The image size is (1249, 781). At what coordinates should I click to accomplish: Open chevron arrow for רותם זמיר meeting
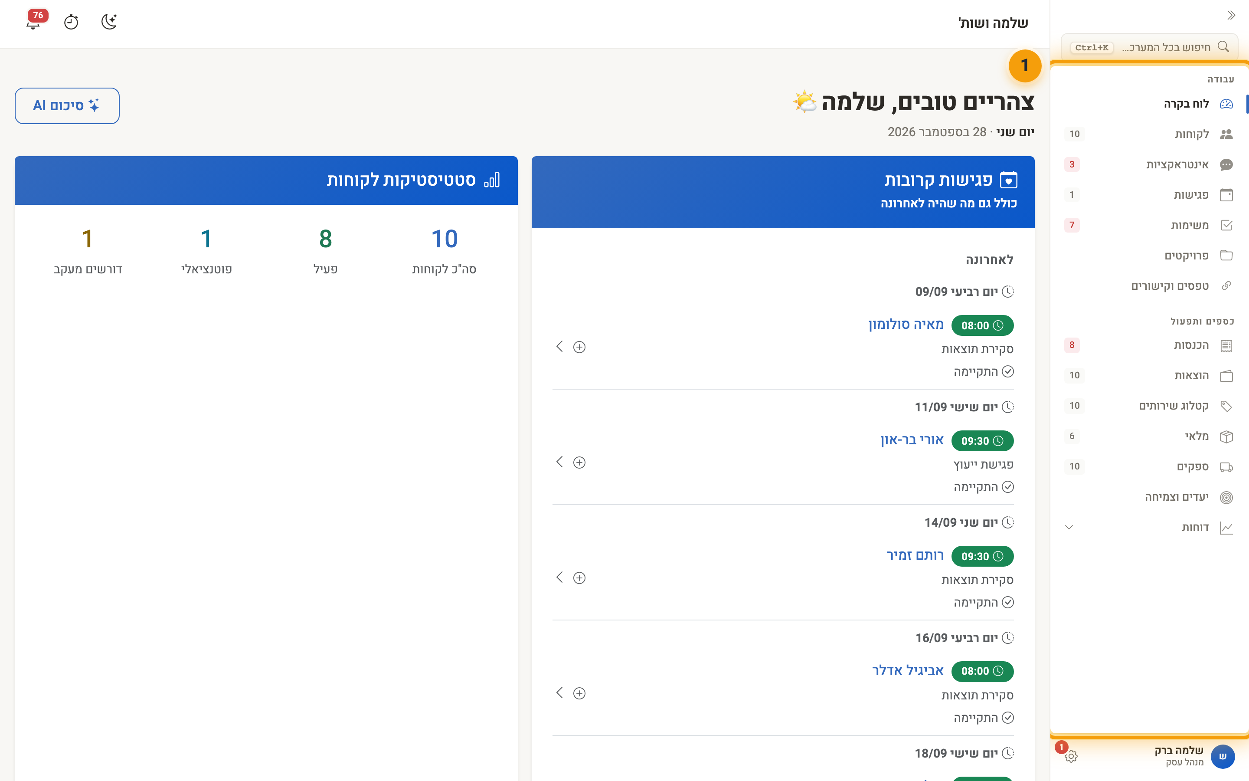559,577
